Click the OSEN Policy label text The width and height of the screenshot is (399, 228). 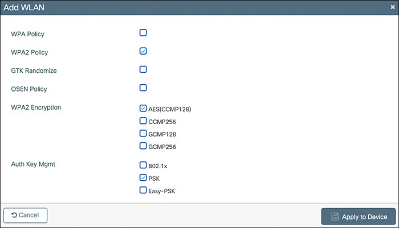(29, 89)
